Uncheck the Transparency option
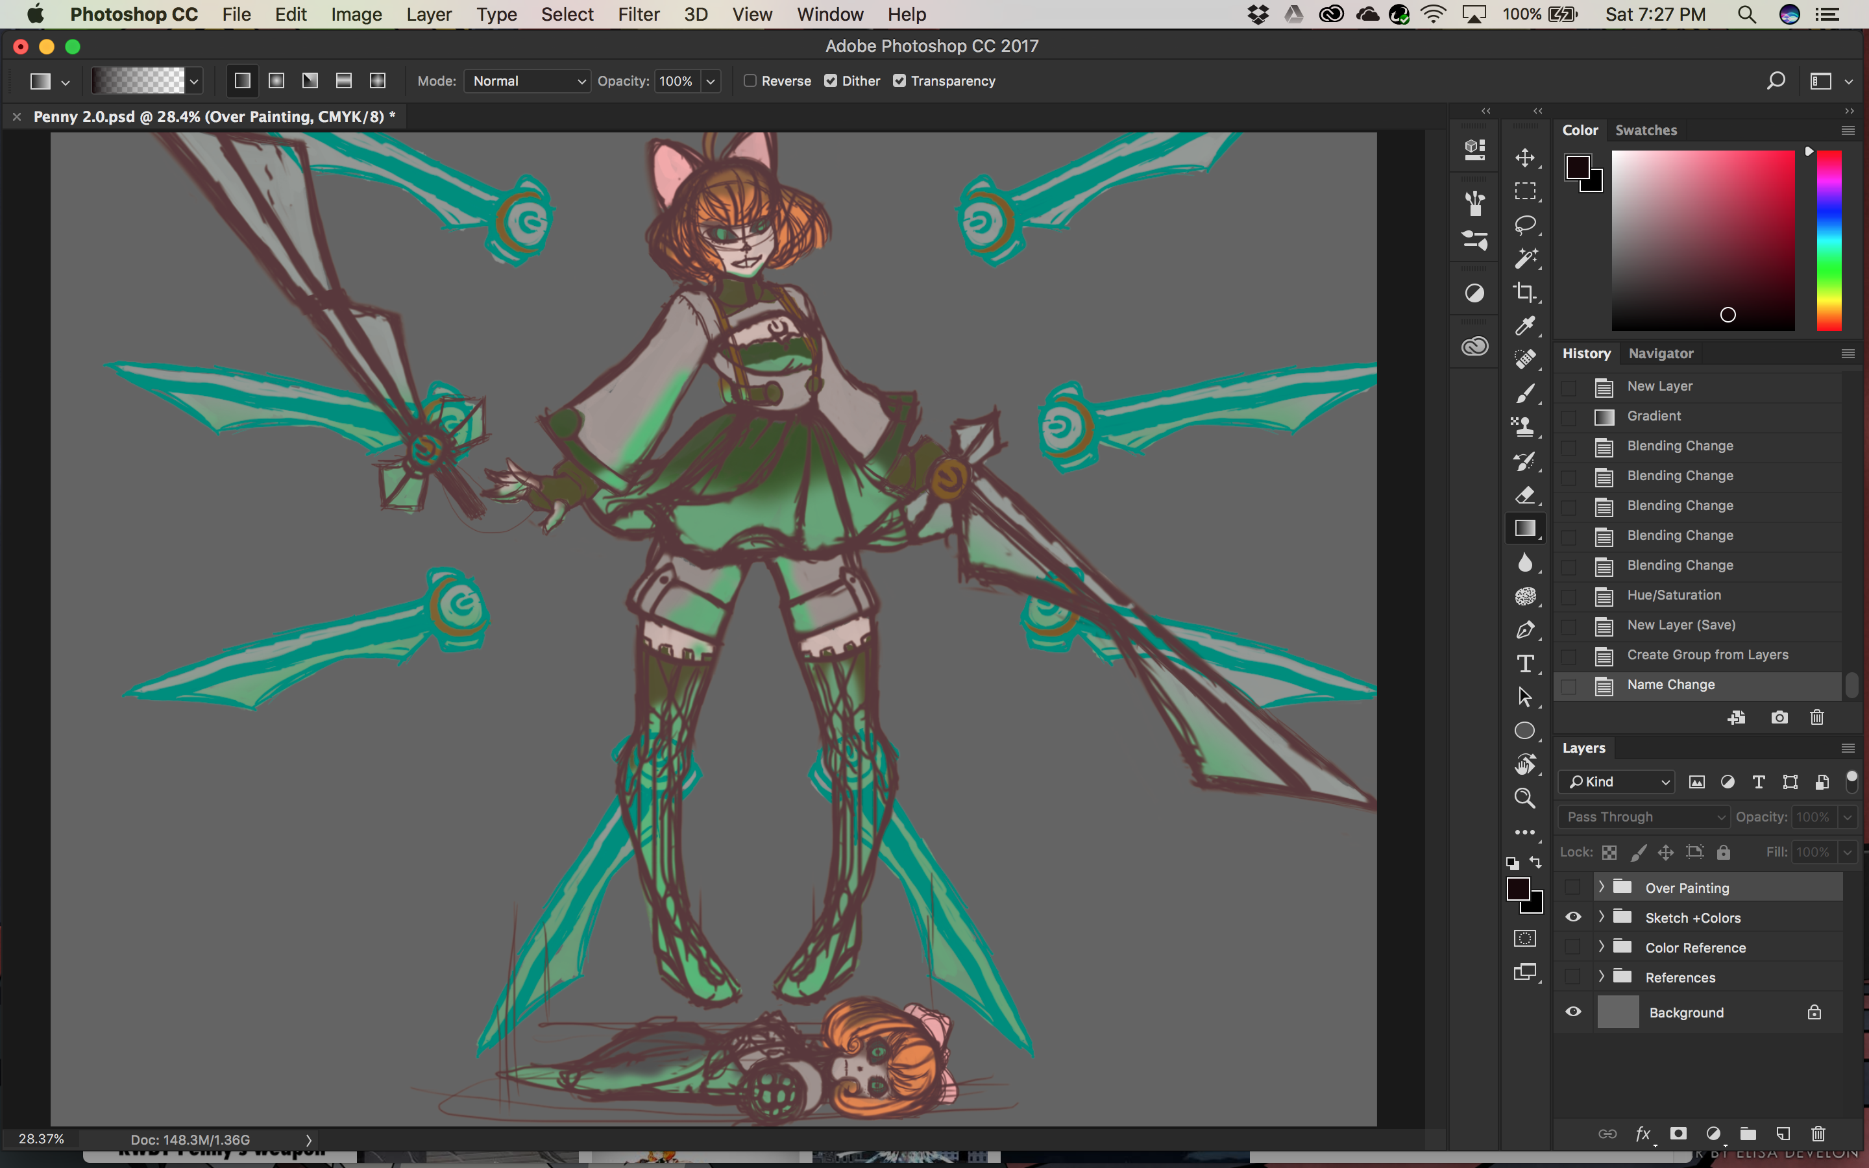 tap(899, 80)
